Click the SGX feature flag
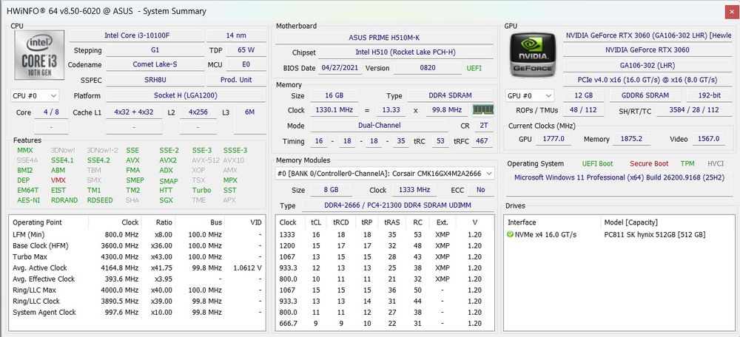 coord(166,200)
